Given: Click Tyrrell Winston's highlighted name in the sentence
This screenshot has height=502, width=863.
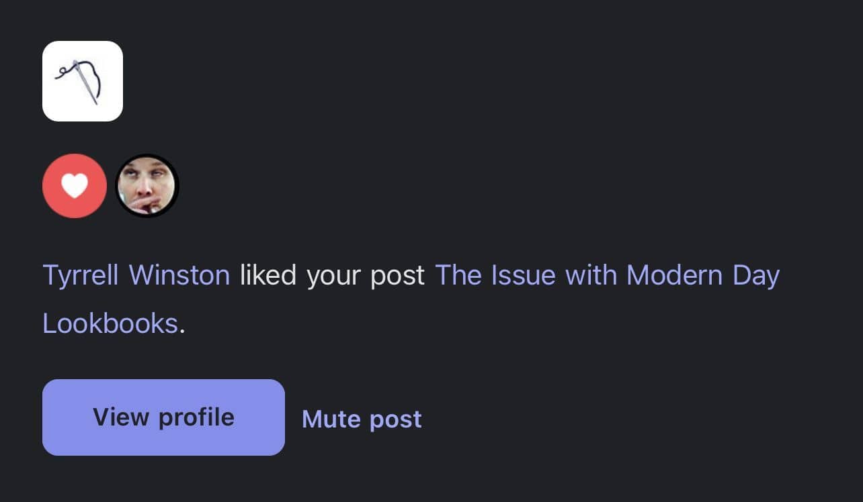Looking at the screenshot, I should (136, 276).
